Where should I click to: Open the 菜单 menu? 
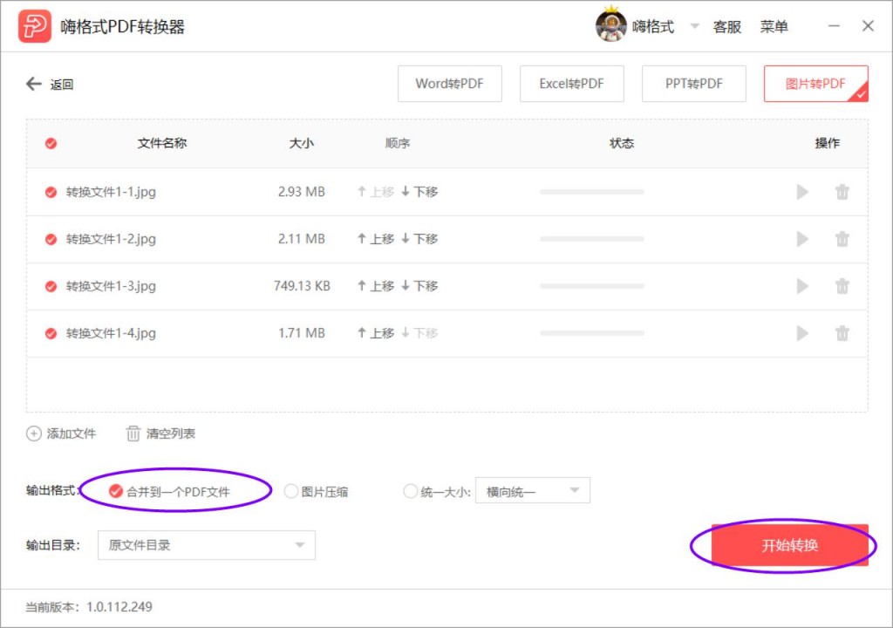pos(774,26)
